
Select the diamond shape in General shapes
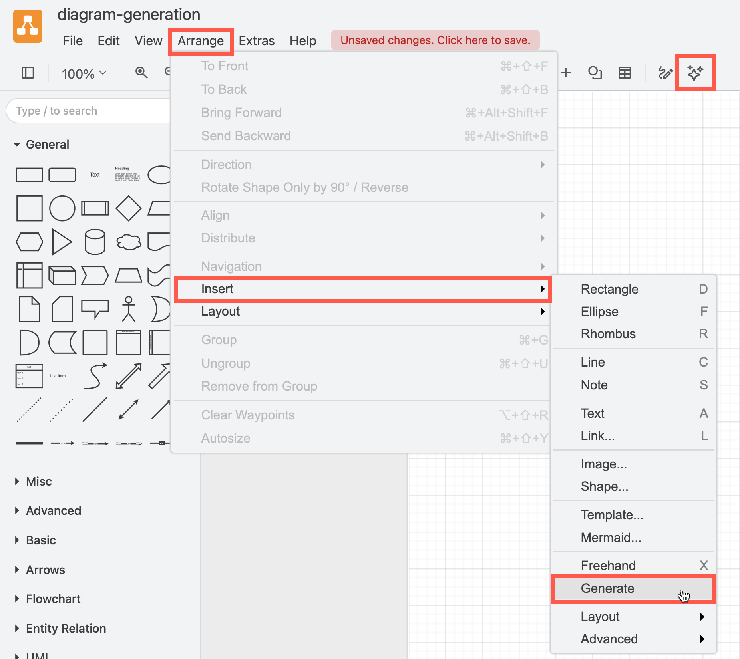coord(128,208)
